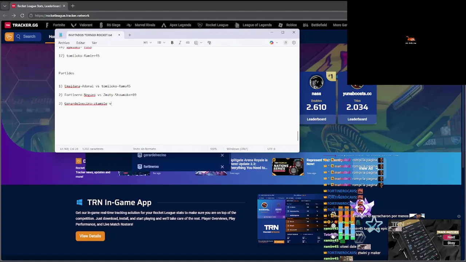The image size is (466, 262).
Task: Close the Rocket League Stats browser tab
Action: [x=64, y=6]
